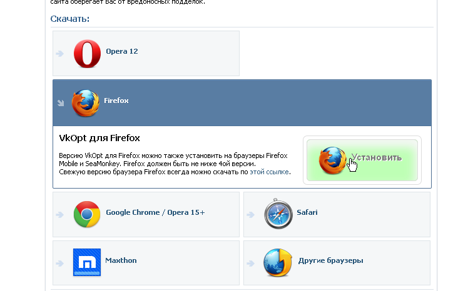Click the Firefox logo in the blue header
The height and width of the screenshot is (291, 468).
(x=86, y=103)
